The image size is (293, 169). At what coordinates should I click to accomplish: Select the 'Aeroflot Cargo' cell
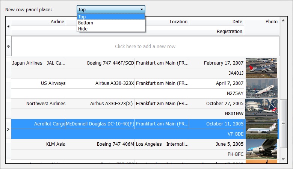[x=38, y=124]
